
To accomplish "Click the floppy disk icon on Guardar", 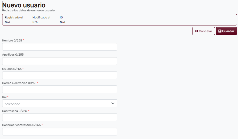I will [220, 31].
